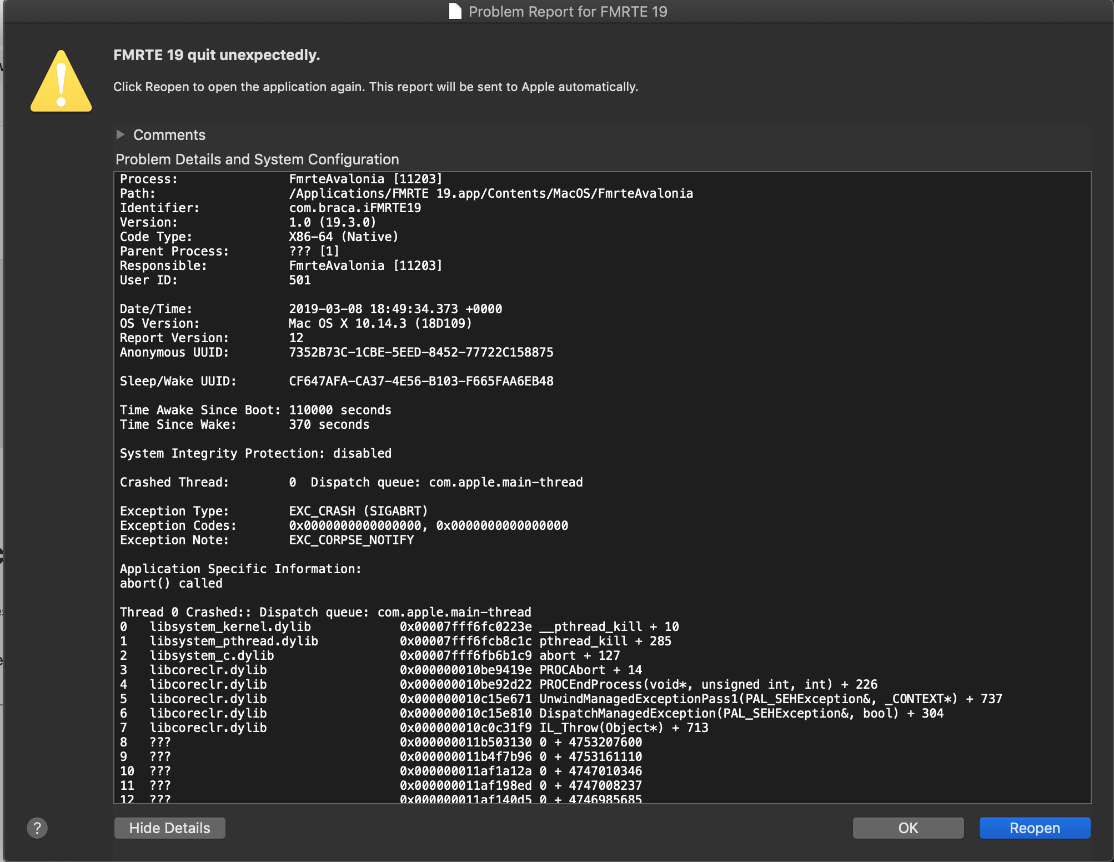1114x862 pixels.
Task: Click the 'FMRTE 19 quit unexpectedly' heading
Action: (x=217, y=55)
